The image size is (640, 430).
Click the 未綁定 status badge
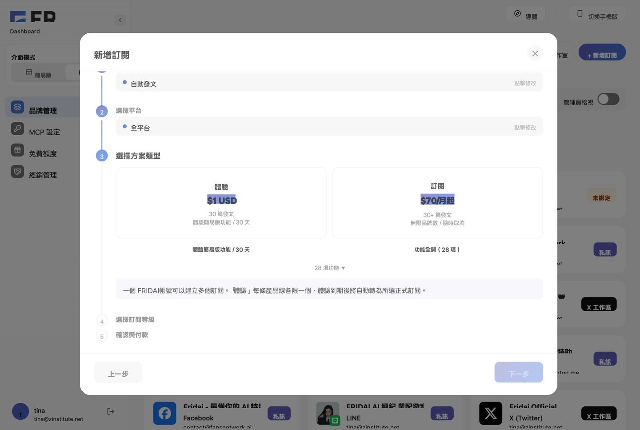click(601, 196)
